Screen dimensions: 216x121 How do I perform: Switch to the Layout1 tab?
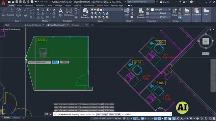[x=16, y=118]
